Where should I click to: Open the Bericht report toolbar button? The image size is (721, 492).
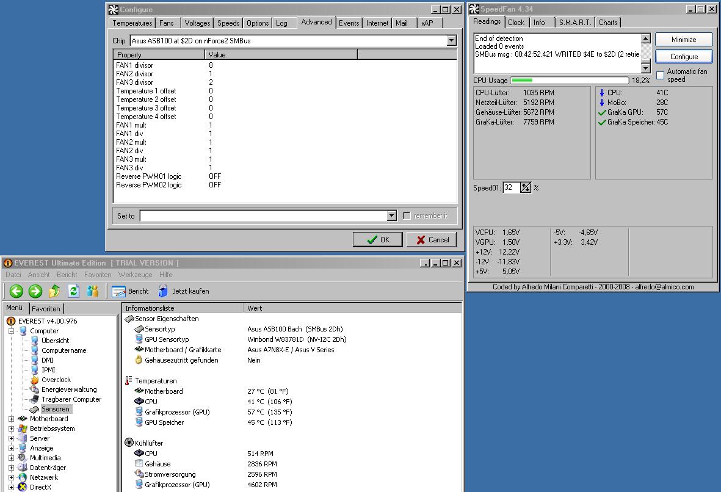[130, 291]
